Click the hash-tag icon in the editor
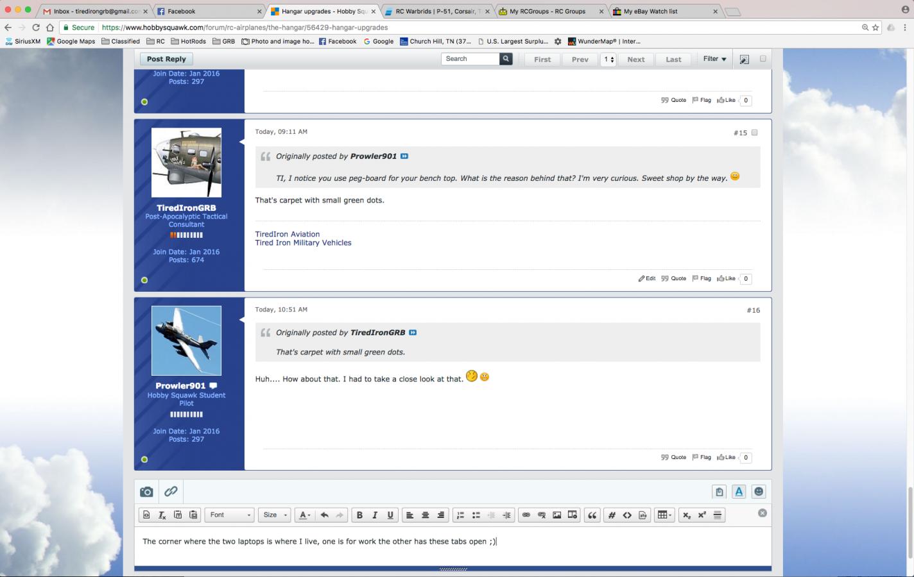Image resolution: width=914 pixels, height=577 pixels. coord(612,515)
